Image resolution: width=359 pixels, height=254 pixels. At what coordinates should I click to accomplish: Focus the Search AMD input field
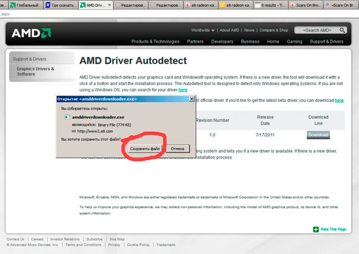(317, 30)
